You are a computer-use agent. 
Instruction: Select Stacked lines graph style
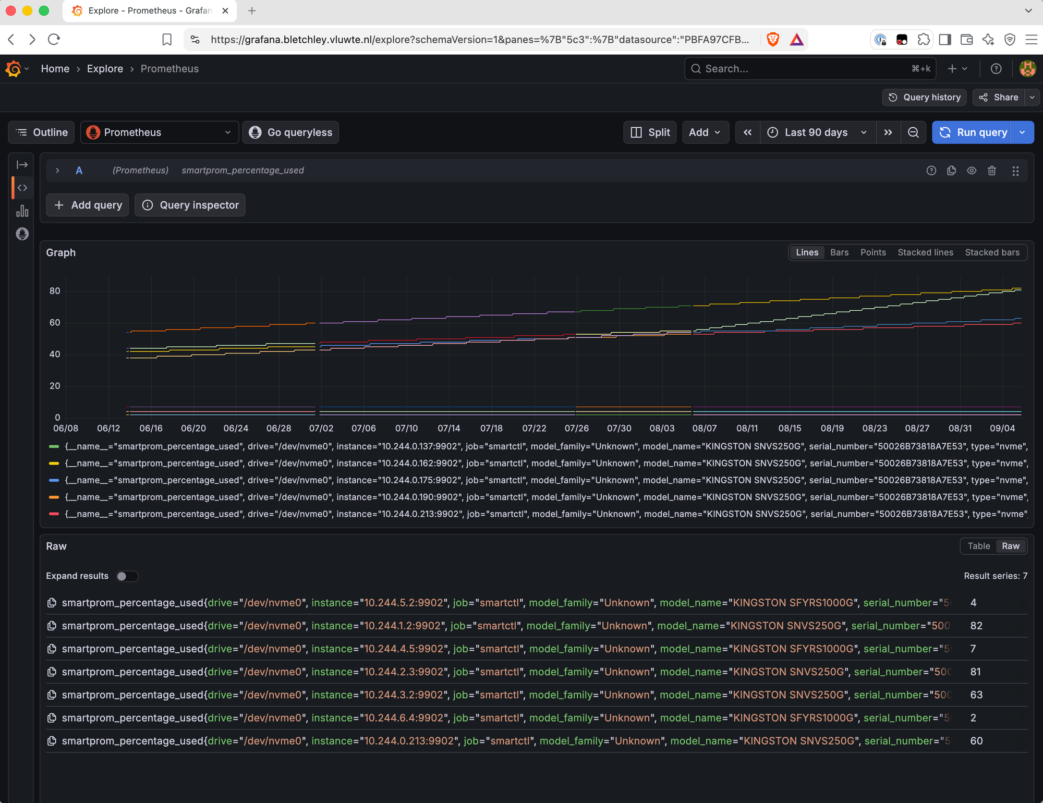tap(925, 252)
